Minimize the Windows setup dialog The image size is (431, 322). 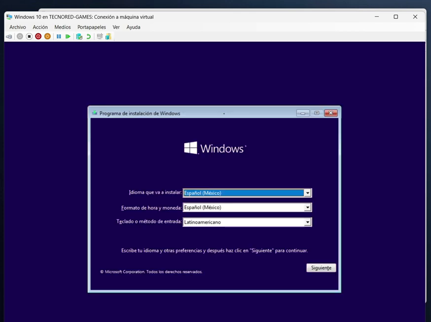pos(303,113)
